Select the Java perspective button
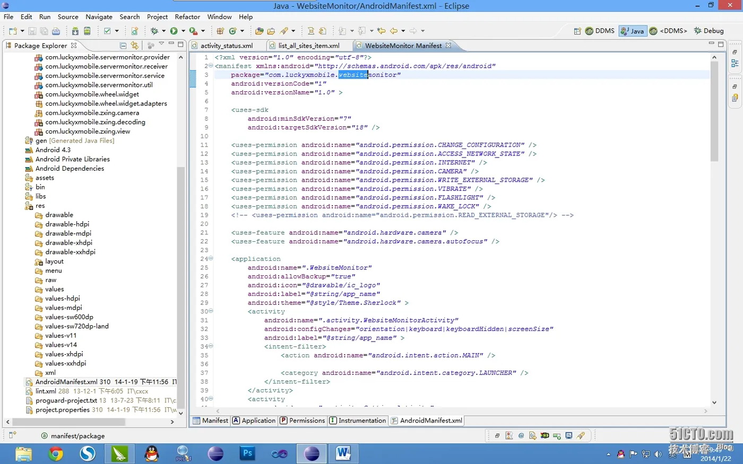Screen dimensions: 743x464 632,31
